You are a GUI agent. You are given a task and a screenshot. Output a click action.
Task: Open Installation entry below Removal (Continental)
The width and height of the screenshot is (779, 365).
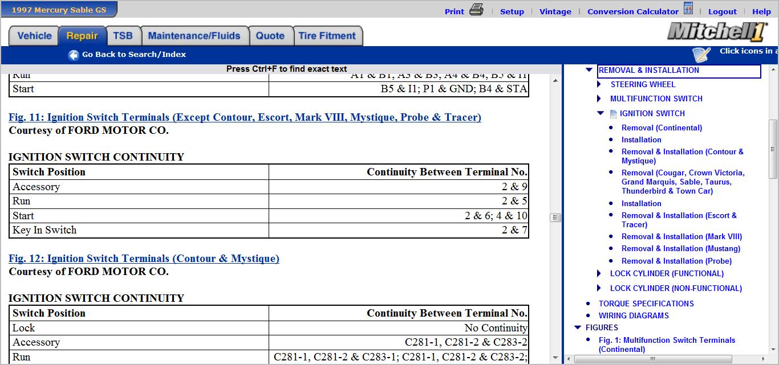pos(642,140)
